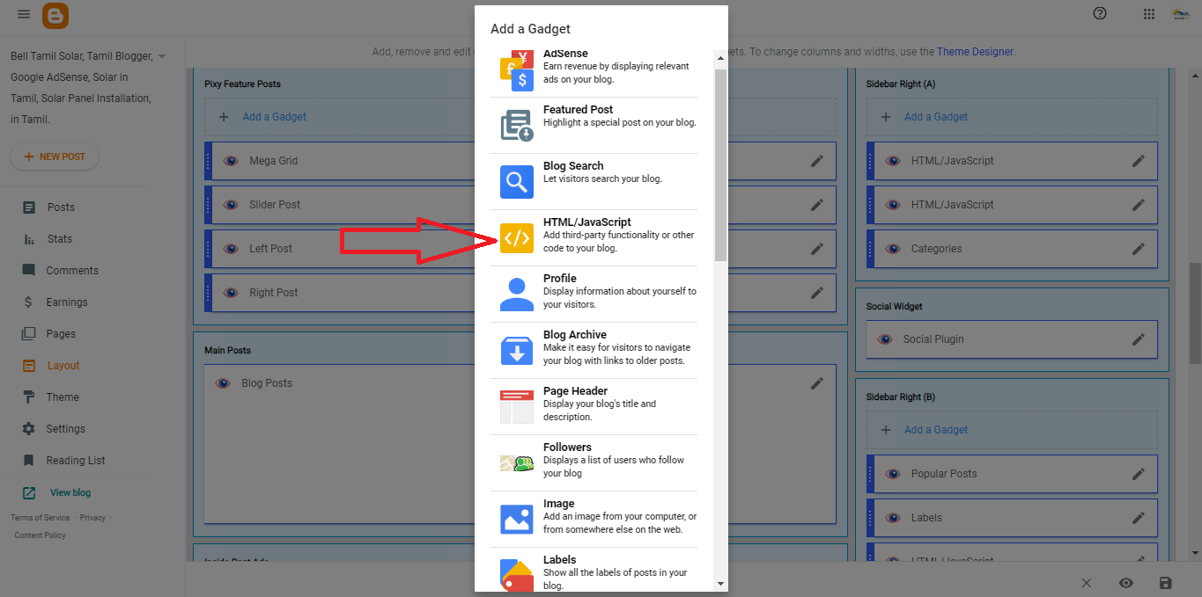Toggle visibility of Social Plugin gadget
This screenshot has width=1202, height=597.
[885, 339]
